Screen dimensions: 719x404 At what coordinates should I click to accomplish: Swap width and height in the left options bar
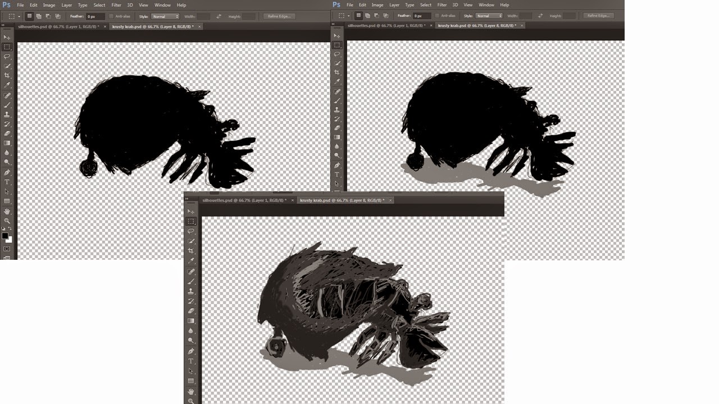[x=219, y=16]
